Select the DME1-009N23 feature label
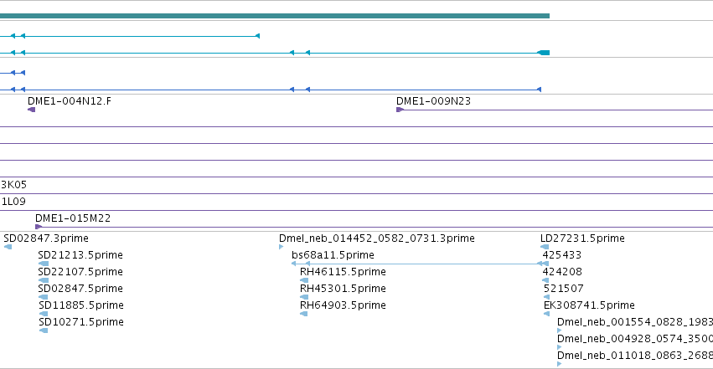Image resolution: width=713 pixels, height=369 pixels. (433, 100)
